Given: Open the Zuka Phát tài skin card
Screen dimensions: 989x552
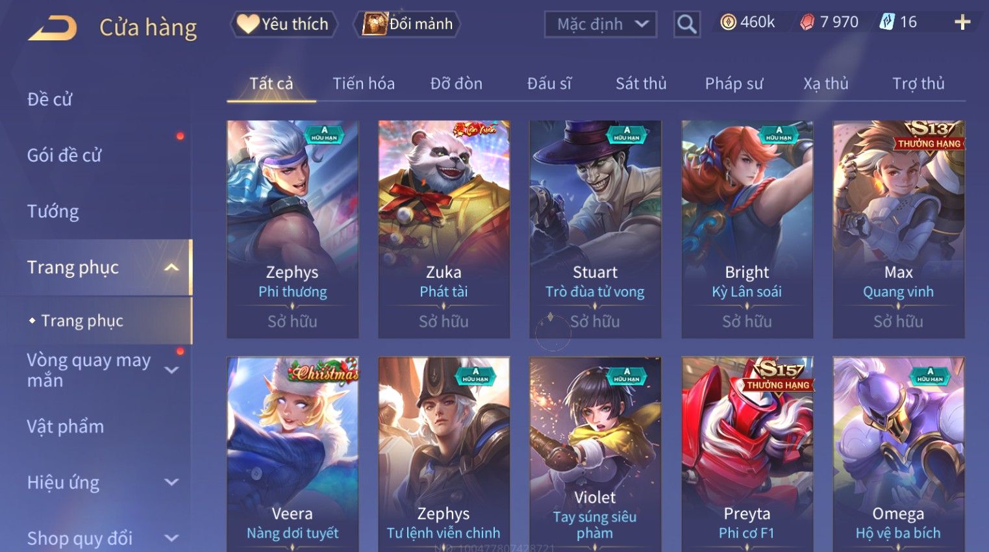Looking at the screenshot, I should (x=444, y=229).
